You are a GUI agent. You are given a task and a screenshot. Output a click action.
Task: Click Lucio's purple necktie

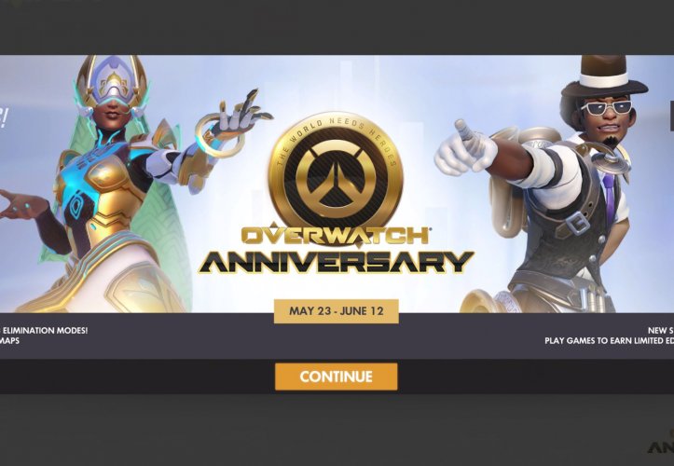[609, 196]
